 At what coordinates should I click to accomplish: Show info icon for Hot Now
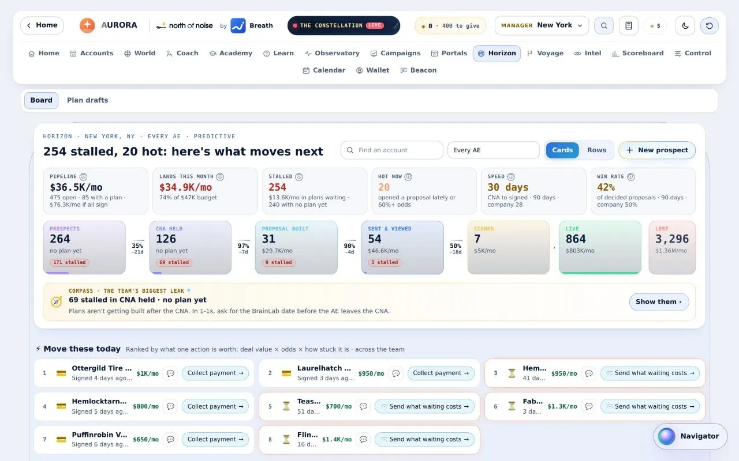(408, 177)
